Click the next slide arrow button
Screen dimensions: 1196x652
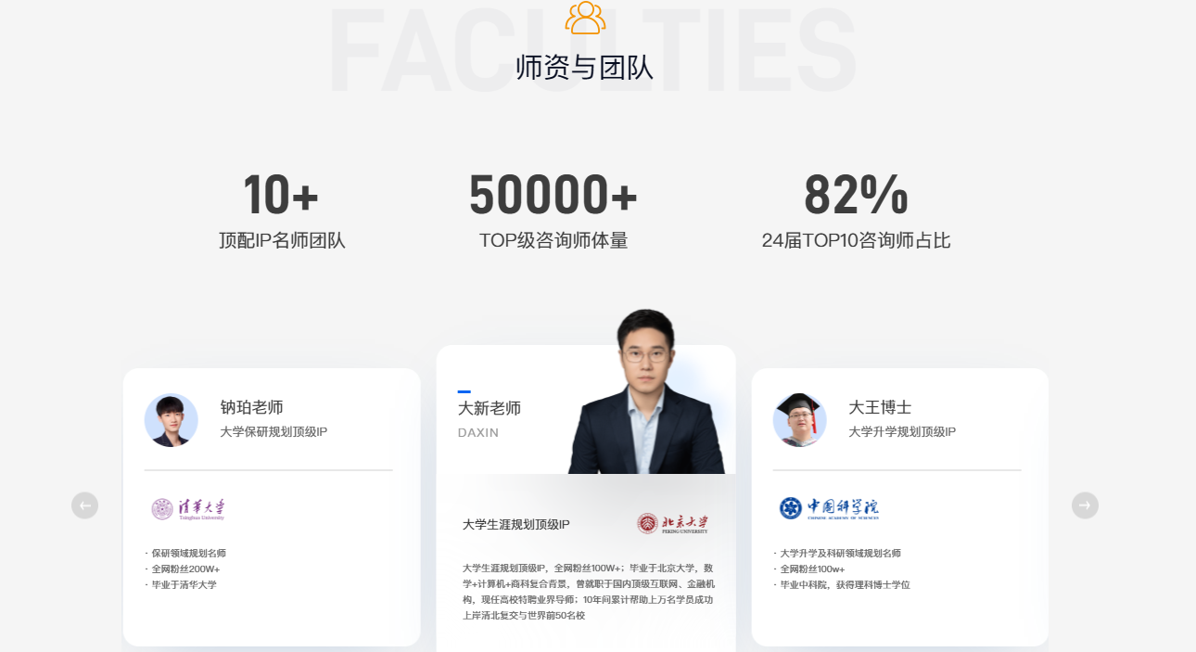[1085, 505]
